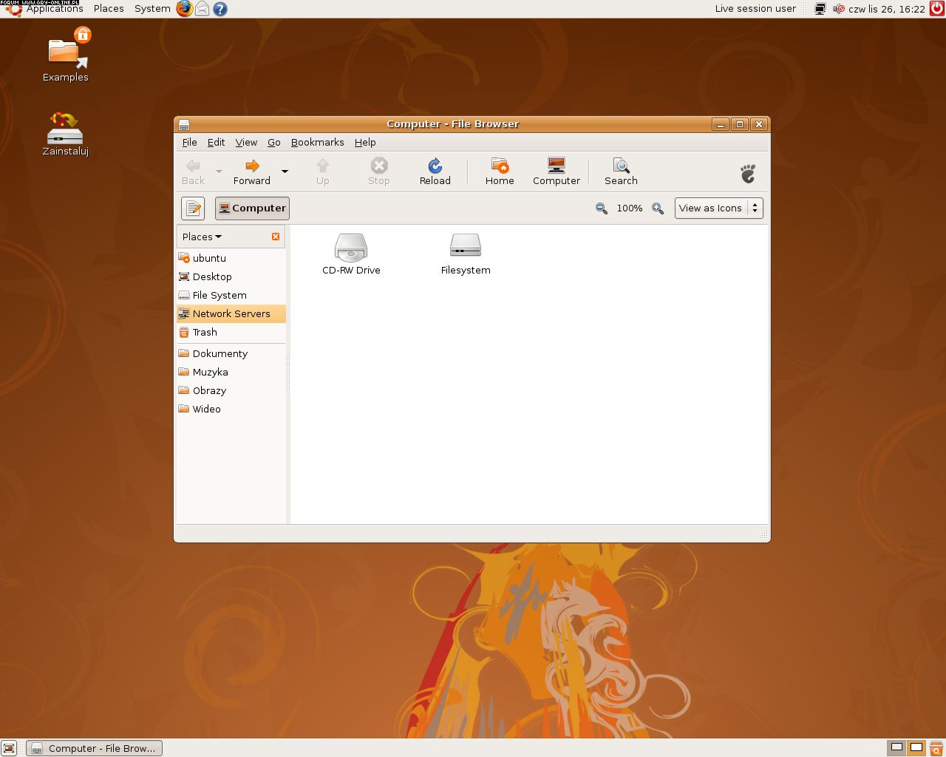Click the Computer toolbar button
Image resolution: width=946 pixels, height=757 pixels.
tap(557, 172)
